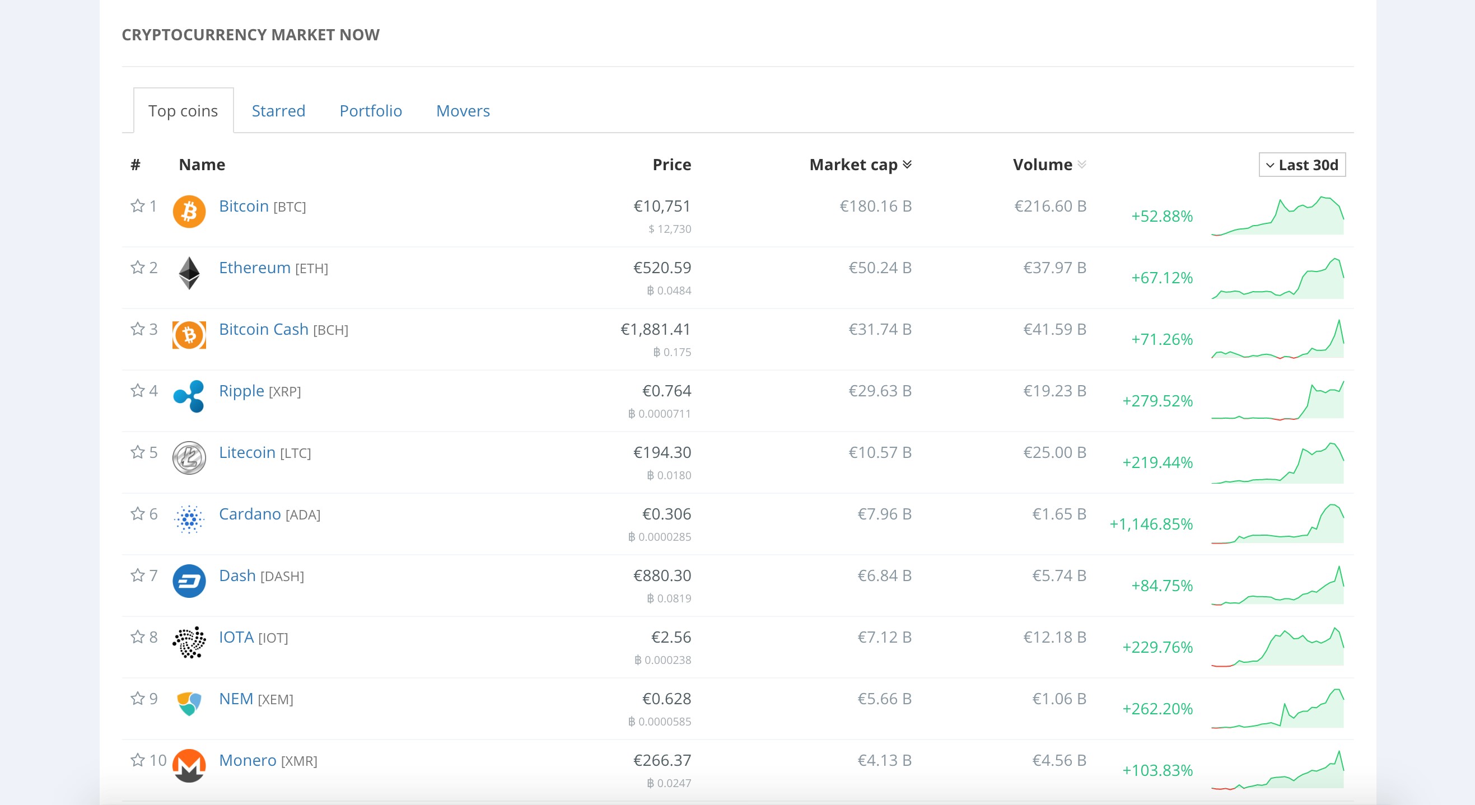The image size is (1475, 805).
Task: Click the Name column header
Action: click(x=202, y=165)
